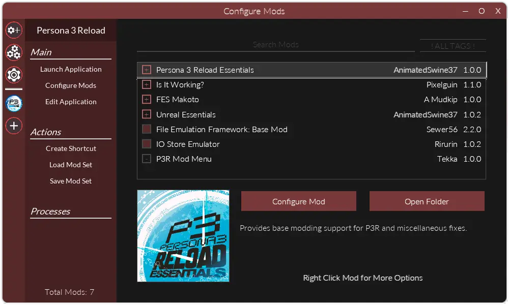
Task: Click the Configure Mod button
Action: tap(299, 201)
